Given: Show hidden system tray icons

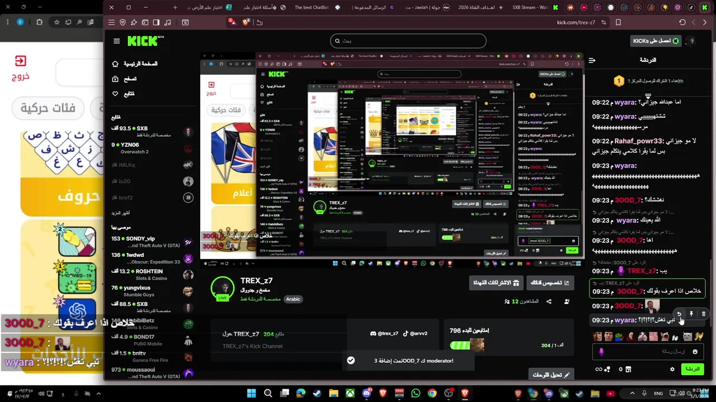Looking at the screenshot, I should pyautogui.click(x=633, y=394).
